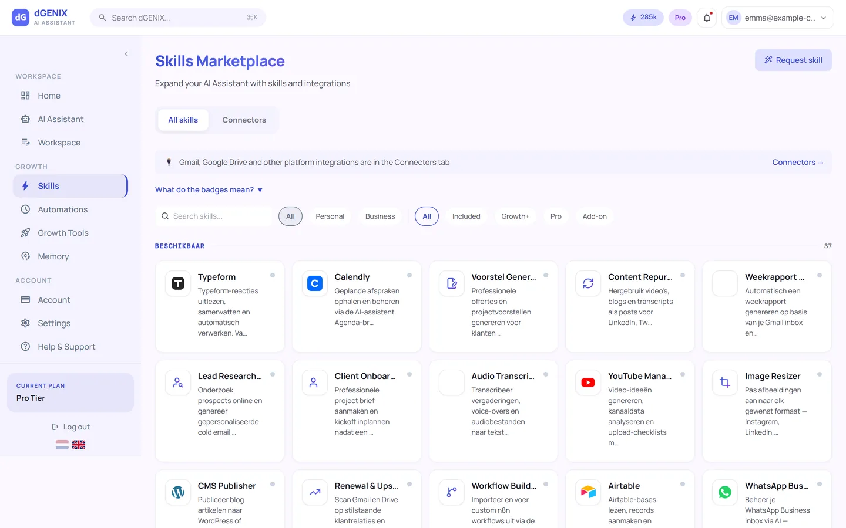Select the All skills tab

183,120
